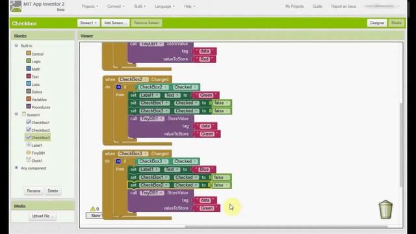
Task: Open Label1 dropdown in Green set block
Action: point(149,95)
